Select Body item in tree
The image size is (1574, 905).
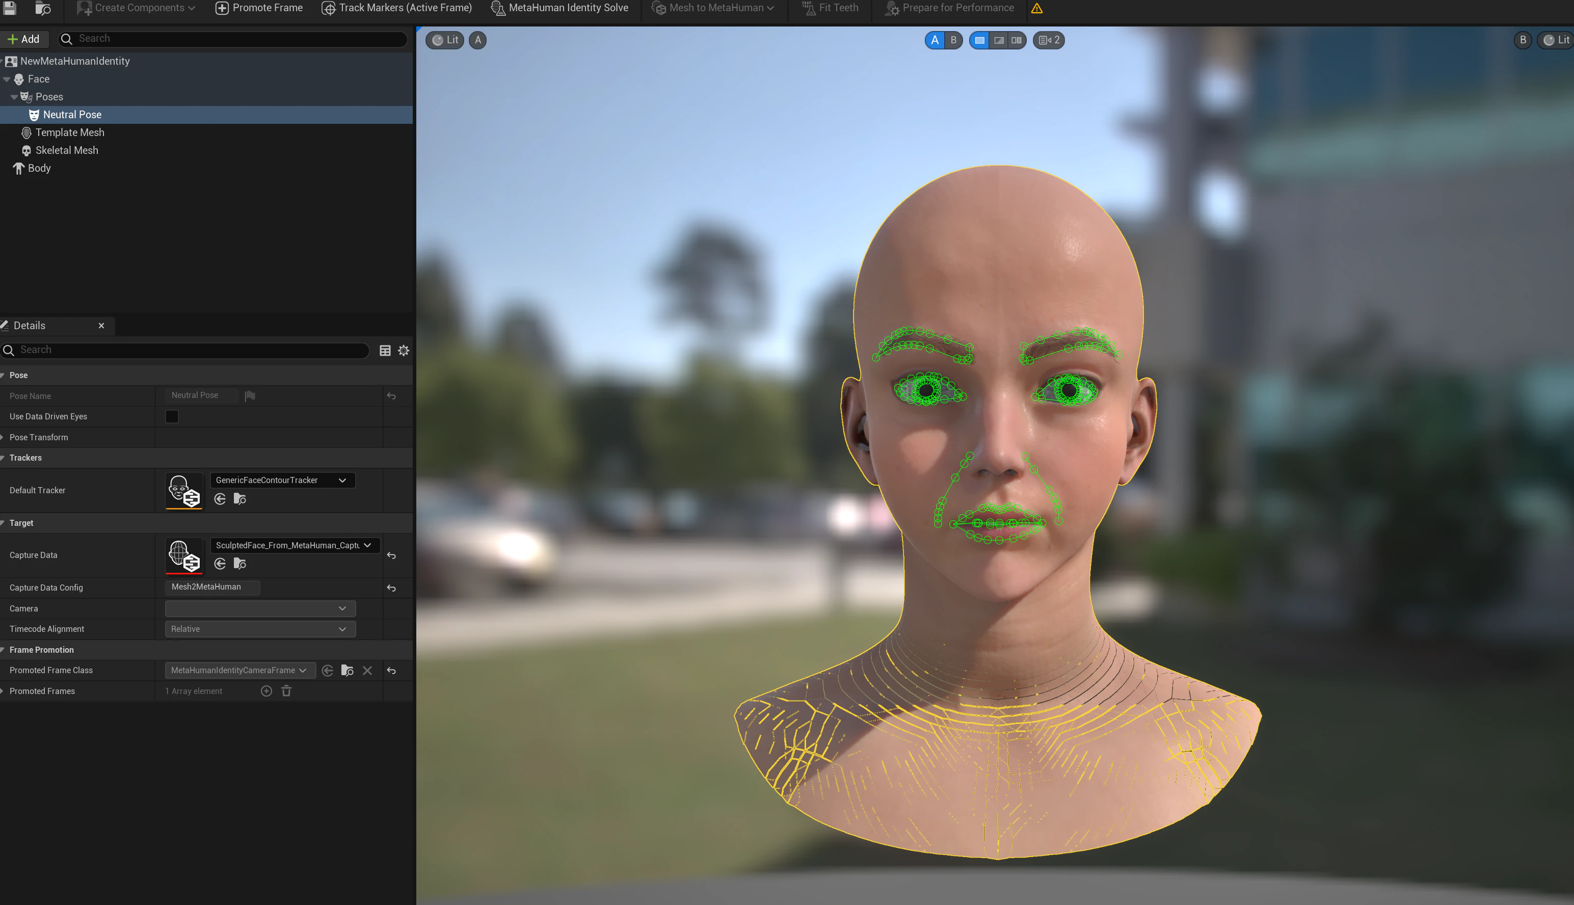39,169
